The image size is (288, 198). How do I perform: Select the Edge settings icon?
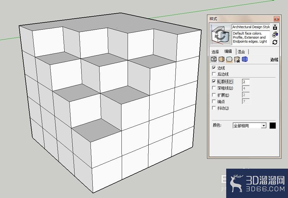click(214, 59)
